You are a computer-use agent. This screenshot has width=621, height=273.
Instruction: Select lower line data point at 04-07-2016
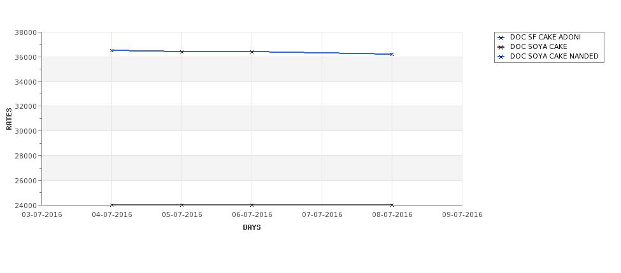coord(111,205)
